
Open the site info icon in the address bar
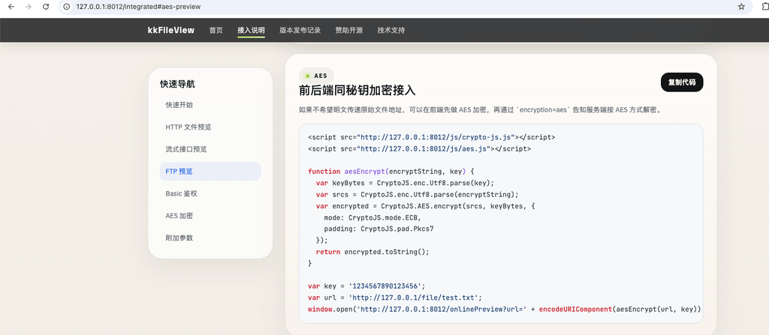click(67, 7)
